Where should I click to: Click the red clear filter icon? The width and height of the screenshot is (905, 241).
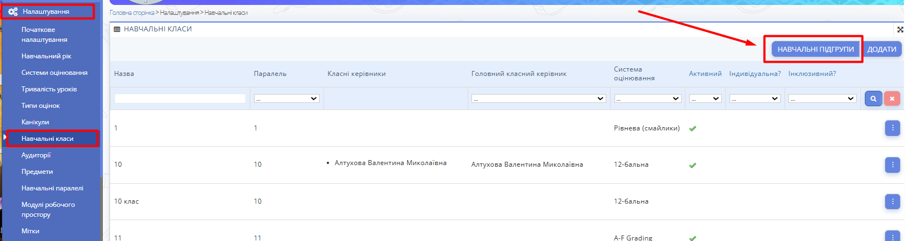coord(892,98)
